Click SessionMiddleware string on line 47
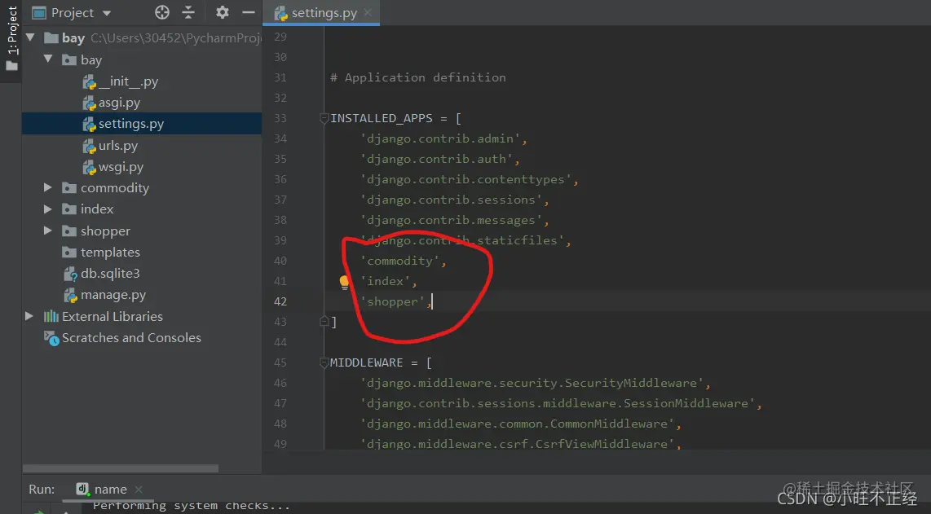931x514 pixels. [x=558, y=403]
